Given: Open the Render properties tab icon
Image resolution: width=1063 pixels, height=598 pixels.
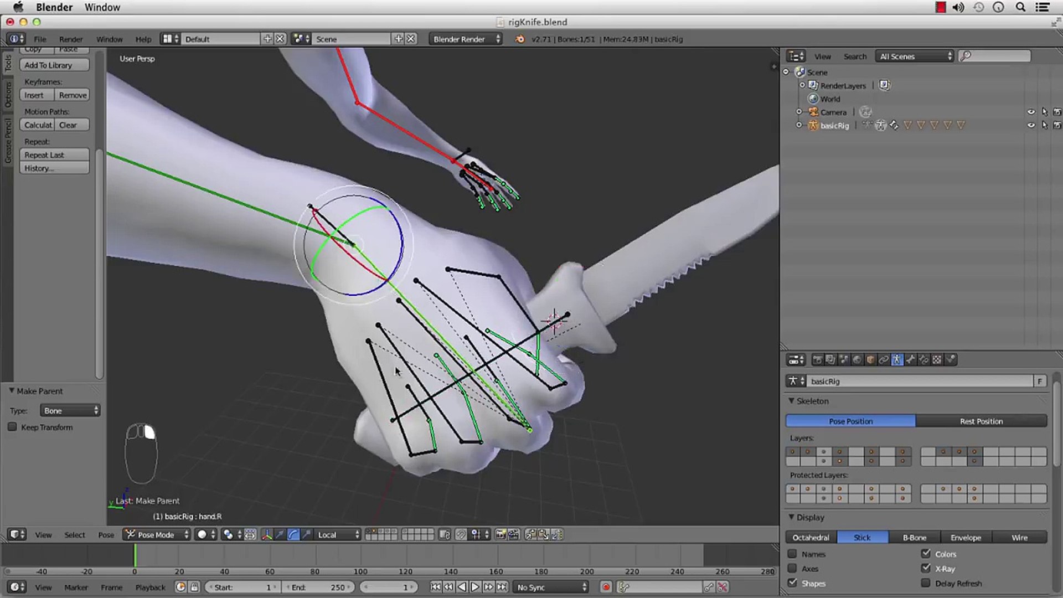Looking at the screenshot, I should click(x=817, y=360).
